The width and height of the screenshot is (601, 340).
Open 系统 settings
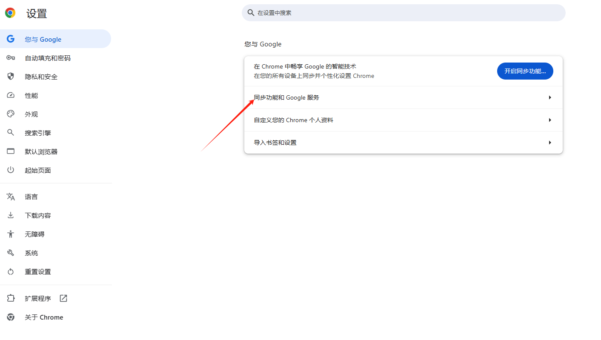click(x=55, y=253)
